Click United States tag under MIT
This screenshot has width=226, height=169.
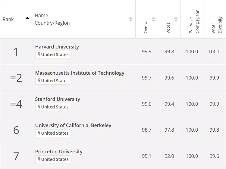(x=53, y=81)
